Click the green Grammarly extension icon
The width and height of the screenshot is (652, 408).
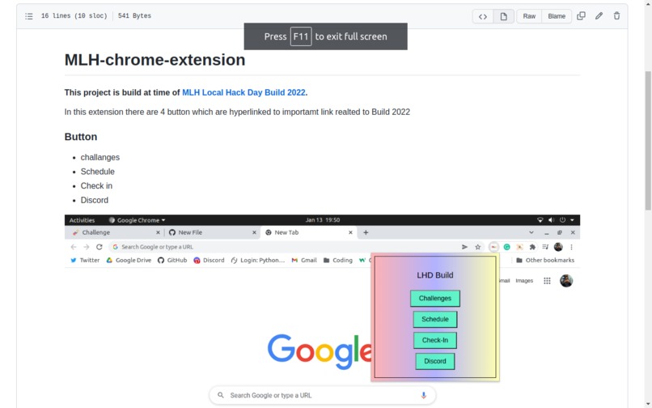(x=506, y=247)
